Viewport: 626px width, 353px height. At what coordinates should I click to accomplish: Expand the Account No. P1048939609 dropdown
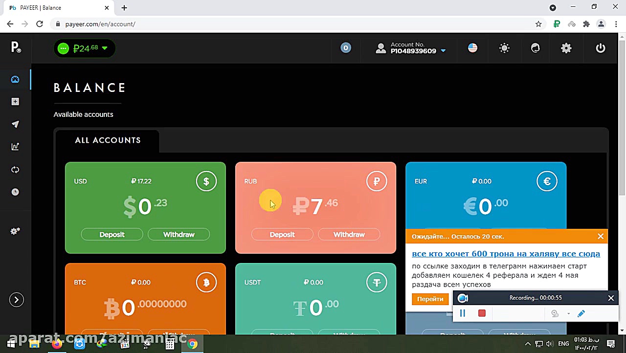pyautogui.click(x=410, y=48)
